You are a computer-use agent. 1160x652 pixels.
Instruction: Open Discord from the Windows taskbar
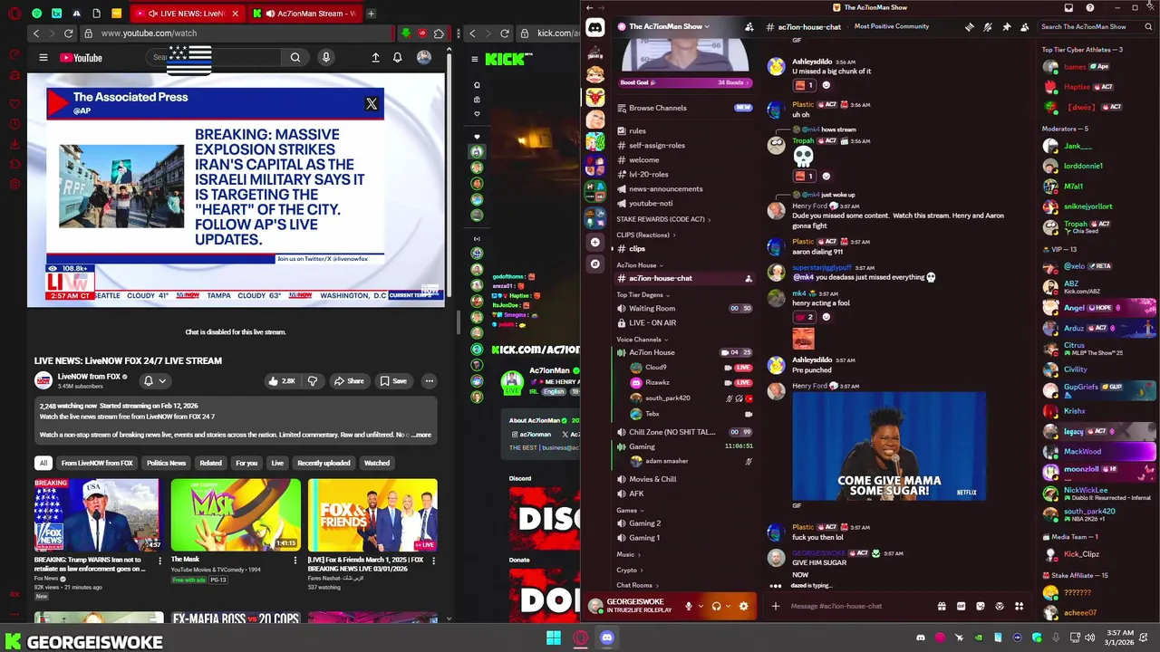(606, 638)
